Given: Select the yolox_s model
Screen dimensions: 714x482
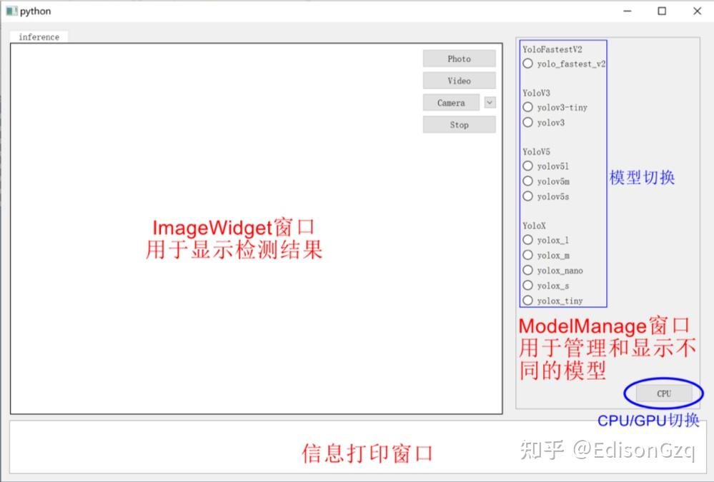Looking at the screenshot, I should click(x=527, y=285).
